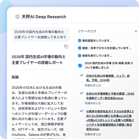Click the log entry 検索を実行しています...
The width and height of the screenshot is (139, 139).
pyautogui.click(x=97, y=56)
